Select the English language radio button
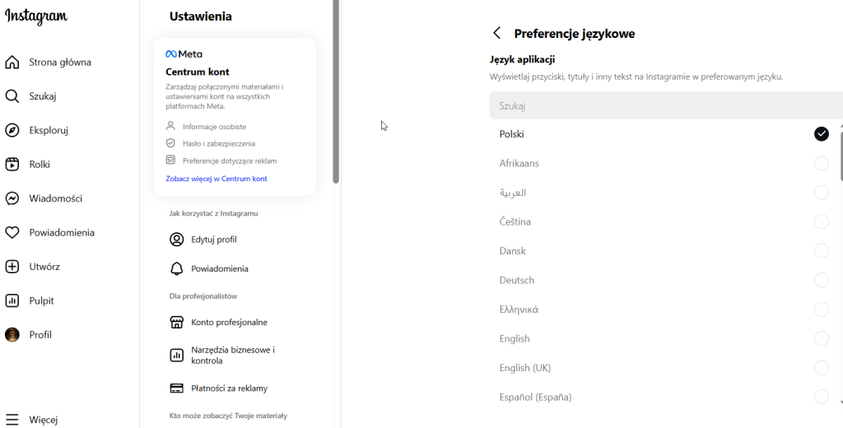 point(821,339)
